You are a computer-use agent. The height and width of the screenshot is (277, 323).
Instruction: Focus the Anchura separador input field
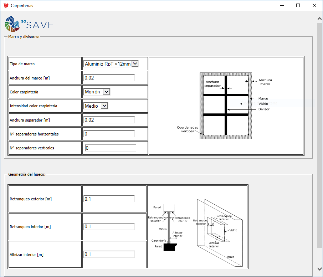[x=109, y=120]
